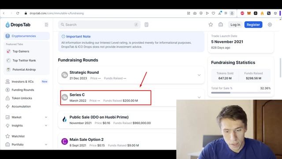The image size is (282, 159).
Task: Go back with the browser back arrow
Action: (x=4, y=13)
